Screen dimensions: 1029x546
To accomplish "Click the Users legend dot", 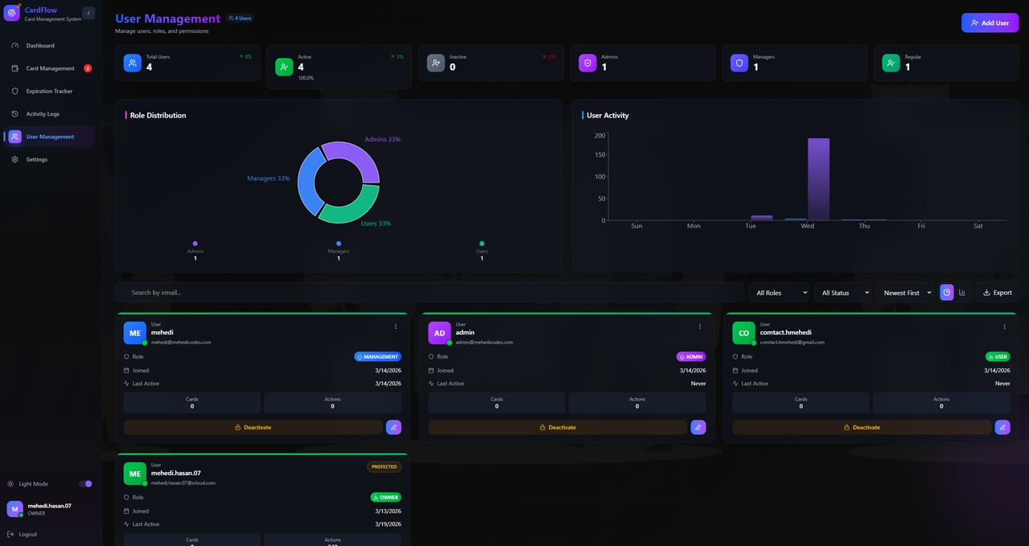I will (482, 244).
